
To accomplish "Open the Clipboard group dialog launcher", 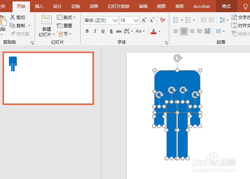I will [32, 43].
